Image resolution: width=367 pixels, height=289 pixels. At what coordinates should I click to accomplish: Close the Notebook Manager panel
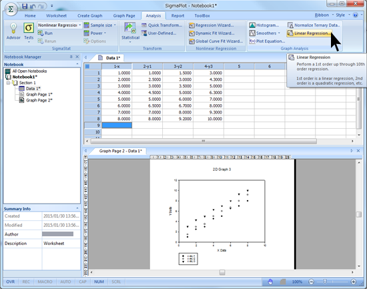(77, 57)
